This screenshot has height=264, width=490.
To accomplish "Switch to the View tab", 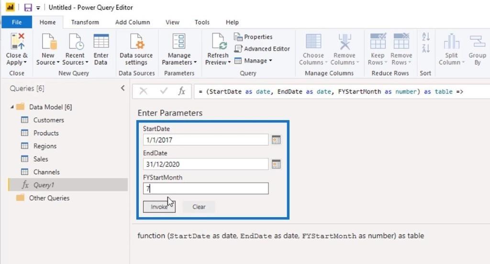I will click(x=172, y=22).
